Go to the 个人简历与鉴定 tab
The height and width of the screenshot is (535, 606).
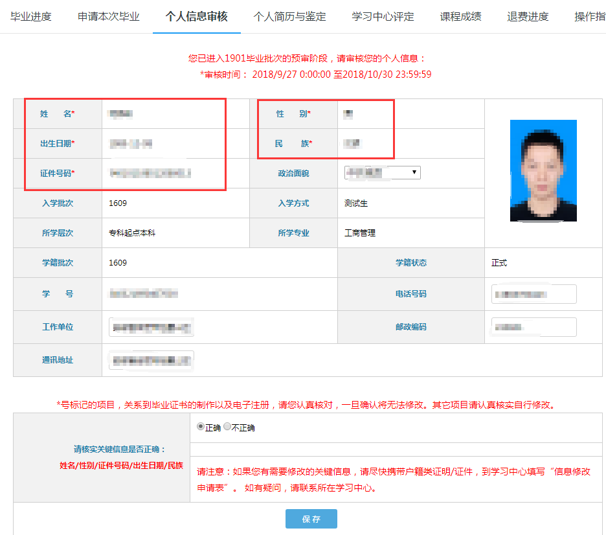coord(289,17)
